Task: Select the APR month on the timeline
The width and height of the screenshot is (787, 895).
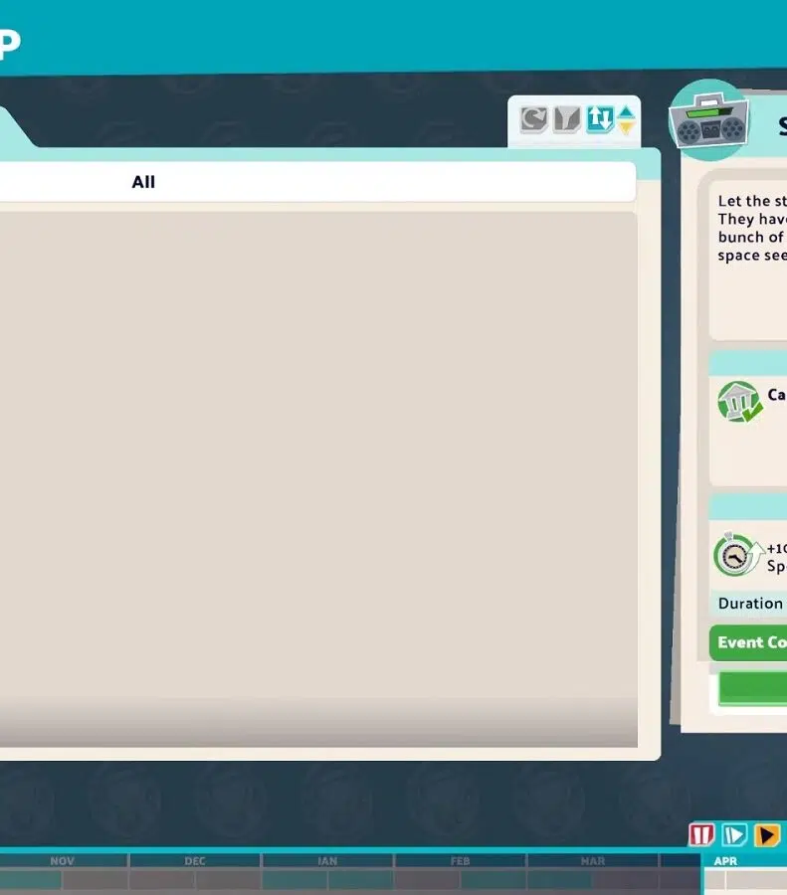Action: click(726, 861)
